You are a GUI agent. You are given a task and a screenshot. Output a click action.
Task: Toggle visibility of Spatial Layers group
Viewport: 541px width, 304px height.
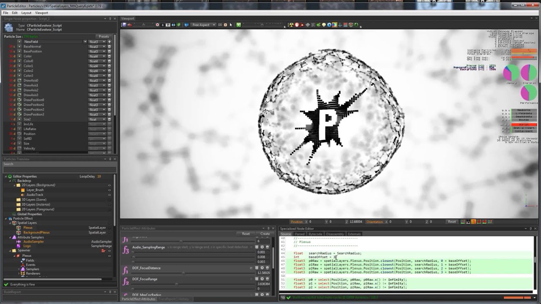pyautogui.click(x=109, y=223)
